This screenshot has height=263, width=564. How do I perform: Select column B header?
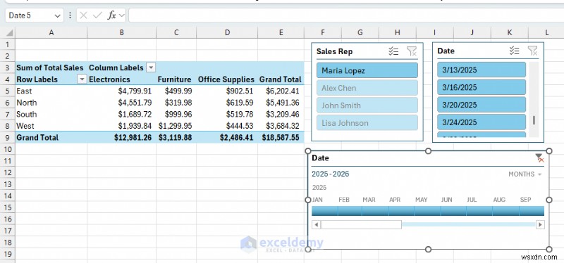click(121, 32)
